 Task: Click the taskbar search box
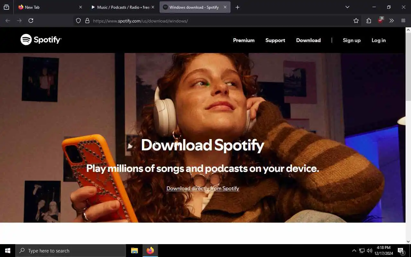coord(71,251)
